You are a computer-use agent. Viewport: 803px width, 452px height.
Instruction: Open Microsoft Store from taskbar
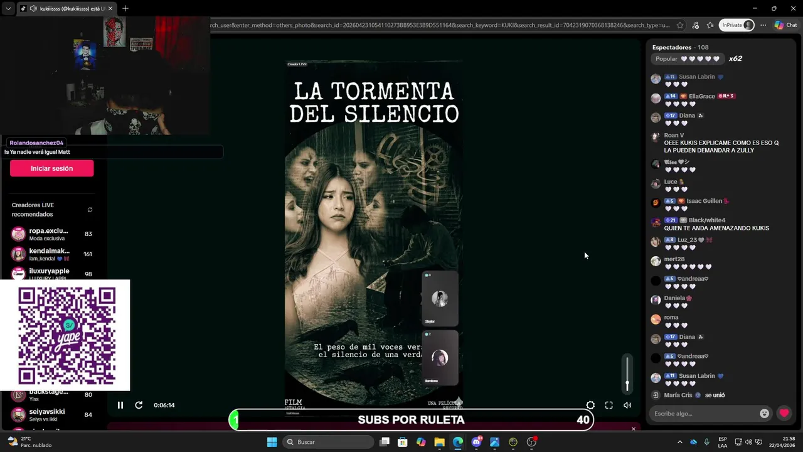point(403,442)
